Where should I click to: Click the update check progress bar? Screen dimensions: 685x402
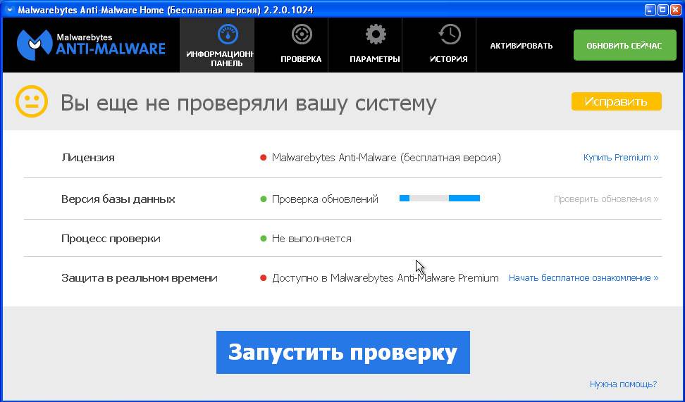pyautogui.click(x=440, y=199)
